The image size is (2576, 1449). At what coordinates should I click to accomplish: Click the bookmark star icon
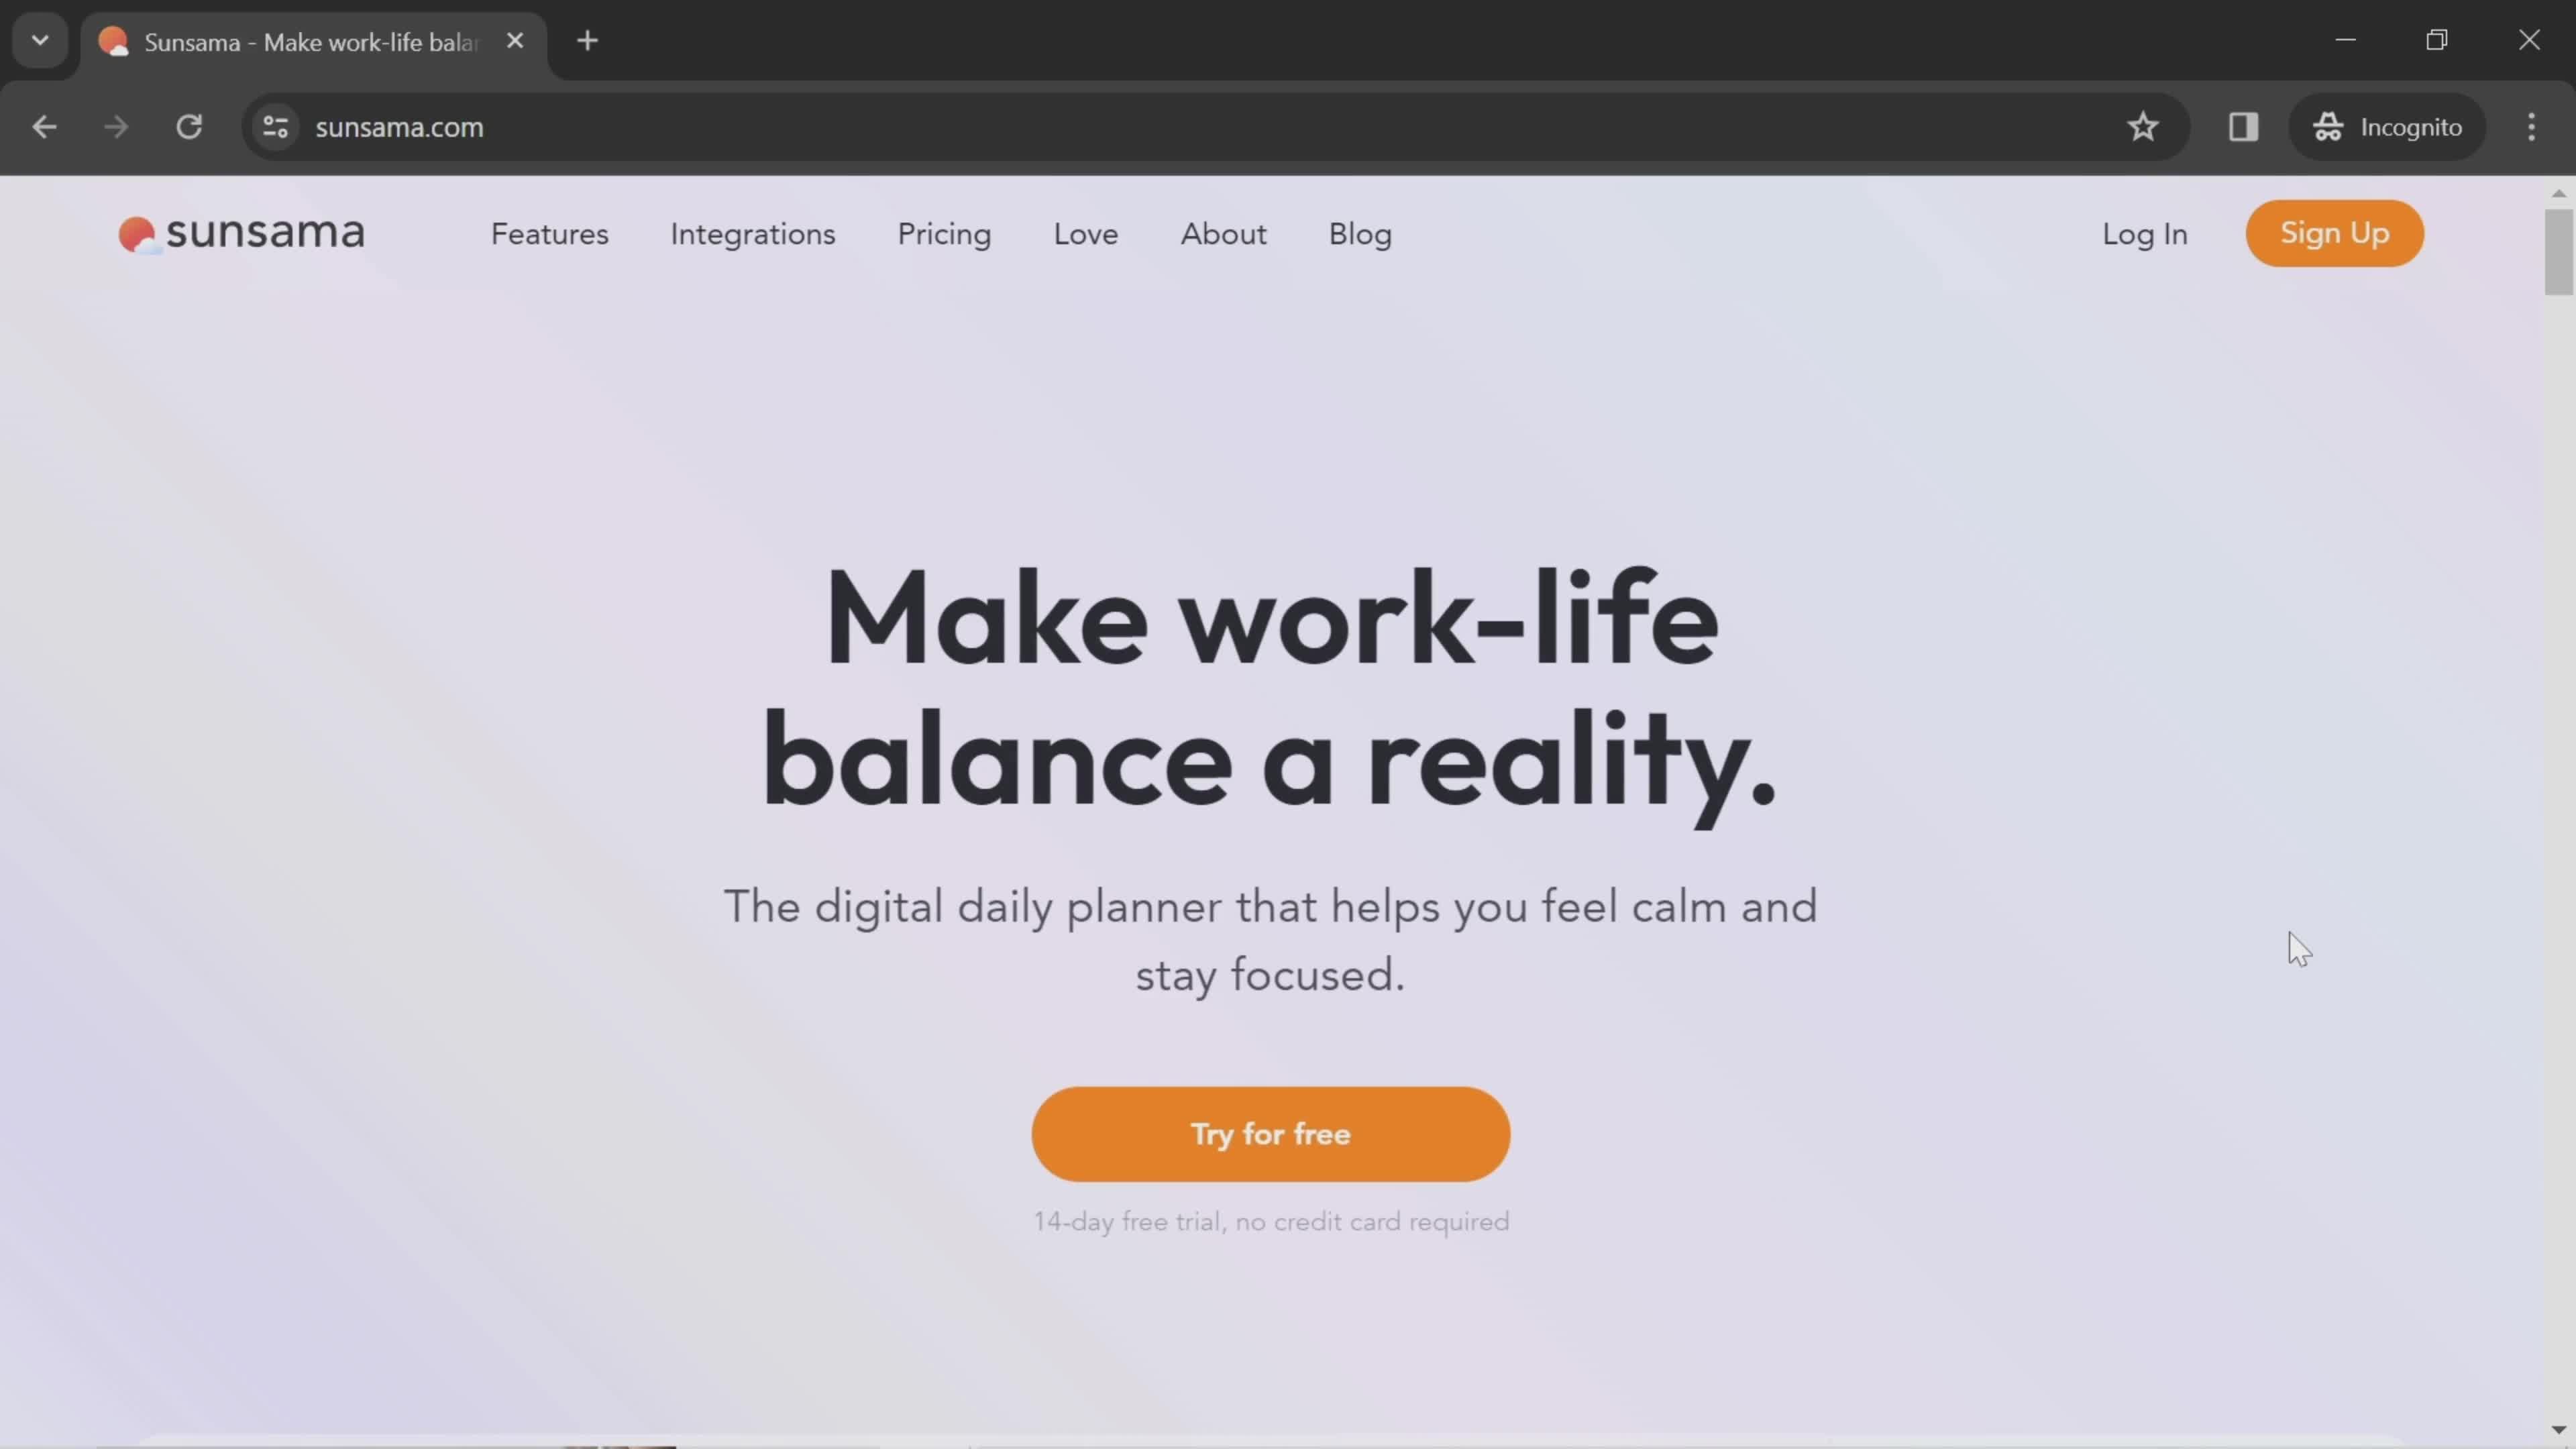pos(2143,125)
